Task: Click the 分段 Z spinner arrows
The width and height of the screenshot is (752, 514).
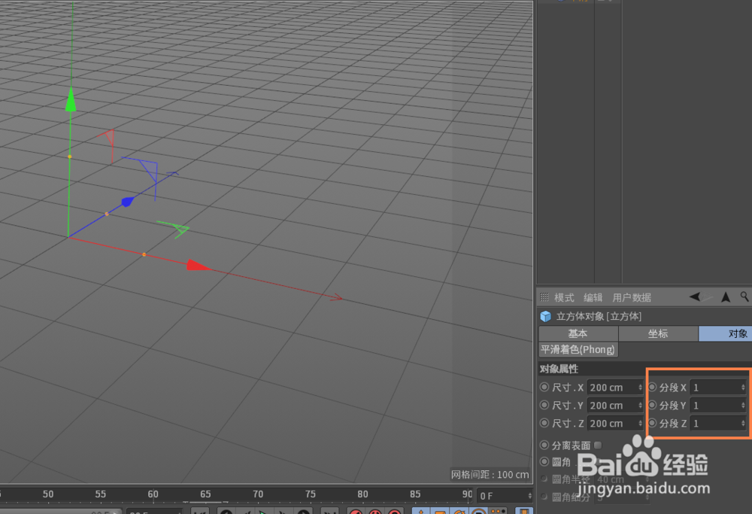Action: pyautogui.click(x=743, y=423)
